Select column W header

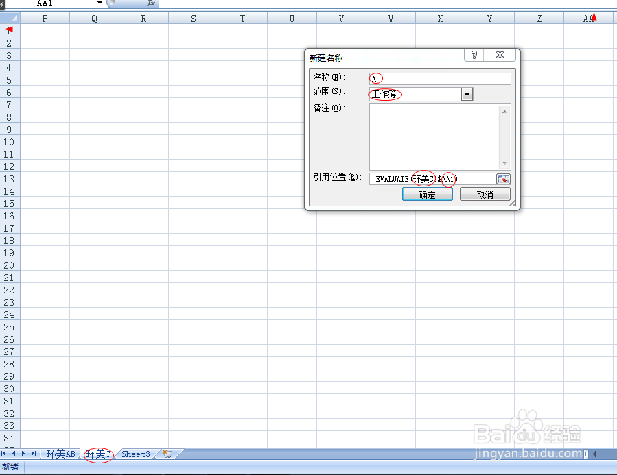(391, 19)
